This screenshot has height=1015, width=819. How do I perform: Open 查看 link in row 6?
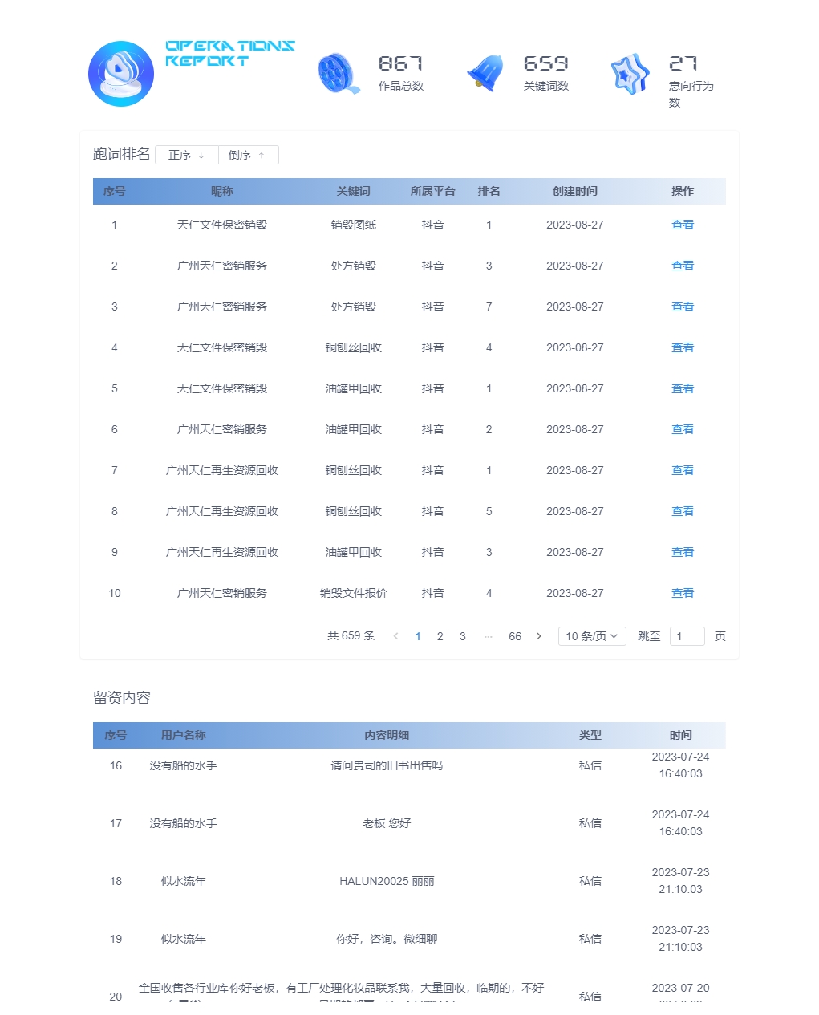point(683,429)
